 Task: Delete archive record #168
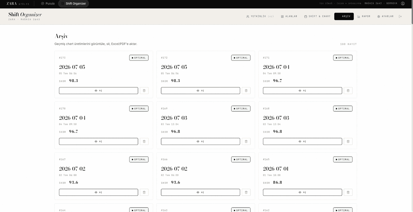348,142
